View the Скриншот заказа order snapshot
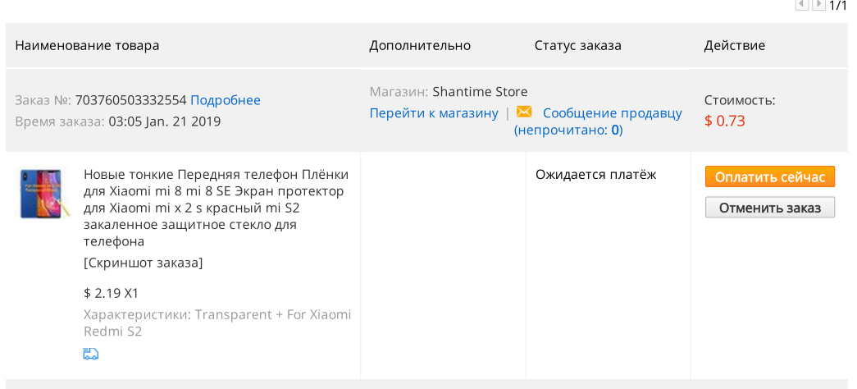 (144, 263)
